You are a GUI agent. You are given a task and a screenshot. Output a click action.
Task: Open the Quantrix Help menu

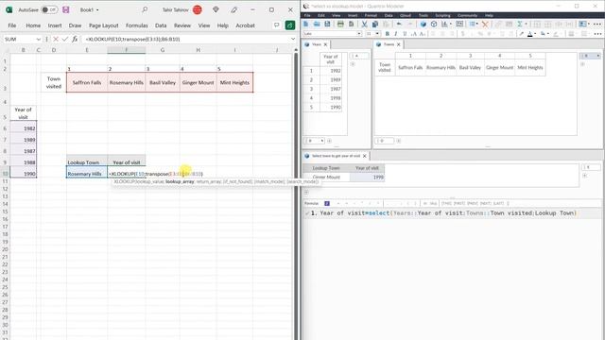pyautogui.click(x=489, y=15)
